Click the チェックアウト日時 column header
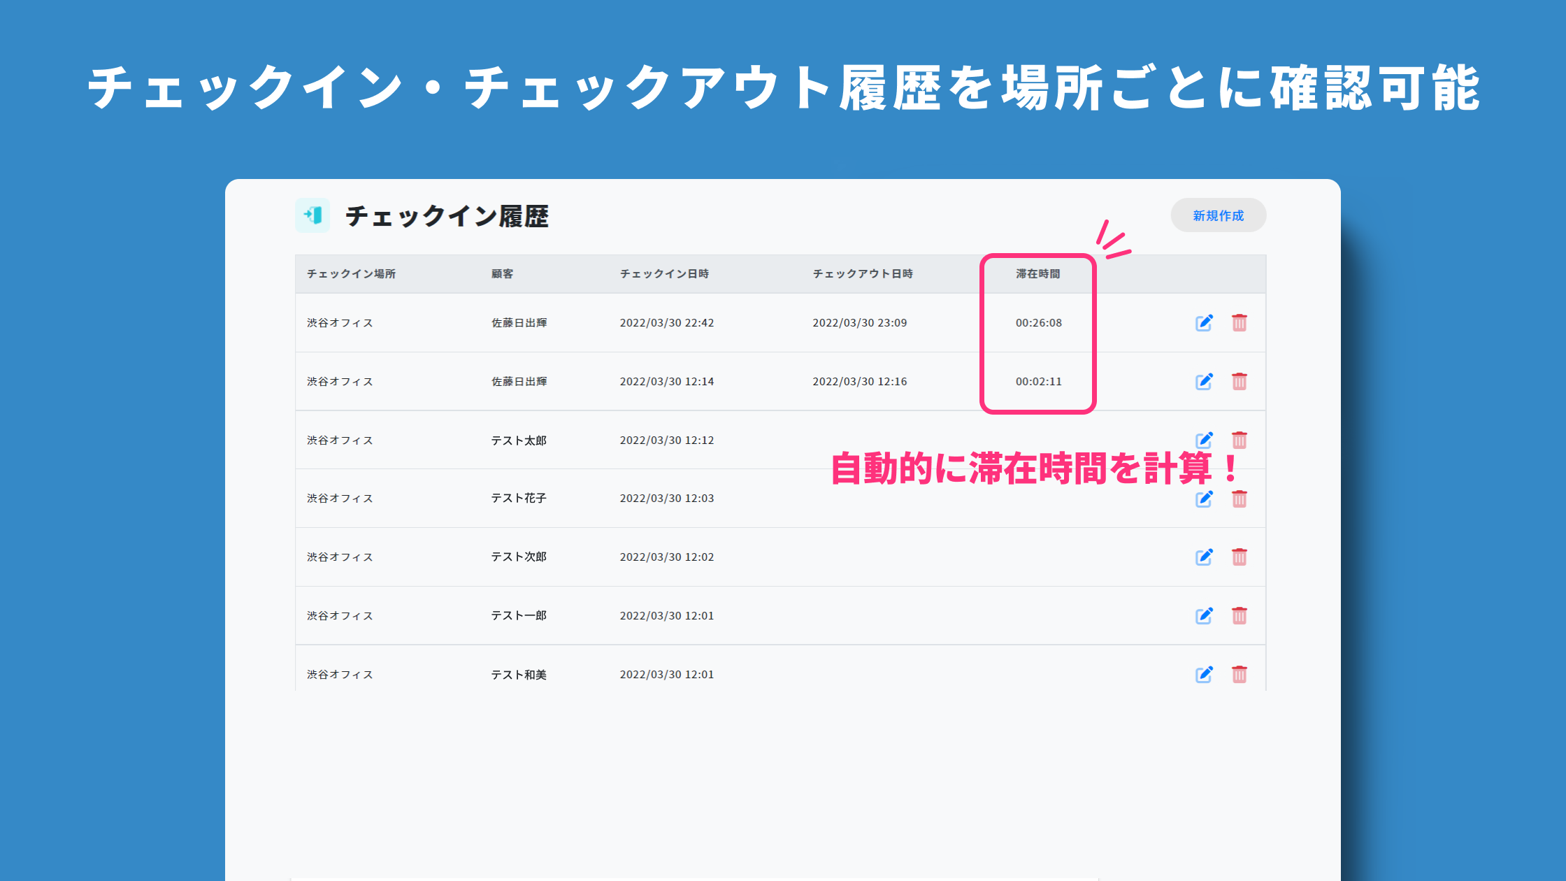This screenshot has height=881, width=1566. click(x=862, y=274)
